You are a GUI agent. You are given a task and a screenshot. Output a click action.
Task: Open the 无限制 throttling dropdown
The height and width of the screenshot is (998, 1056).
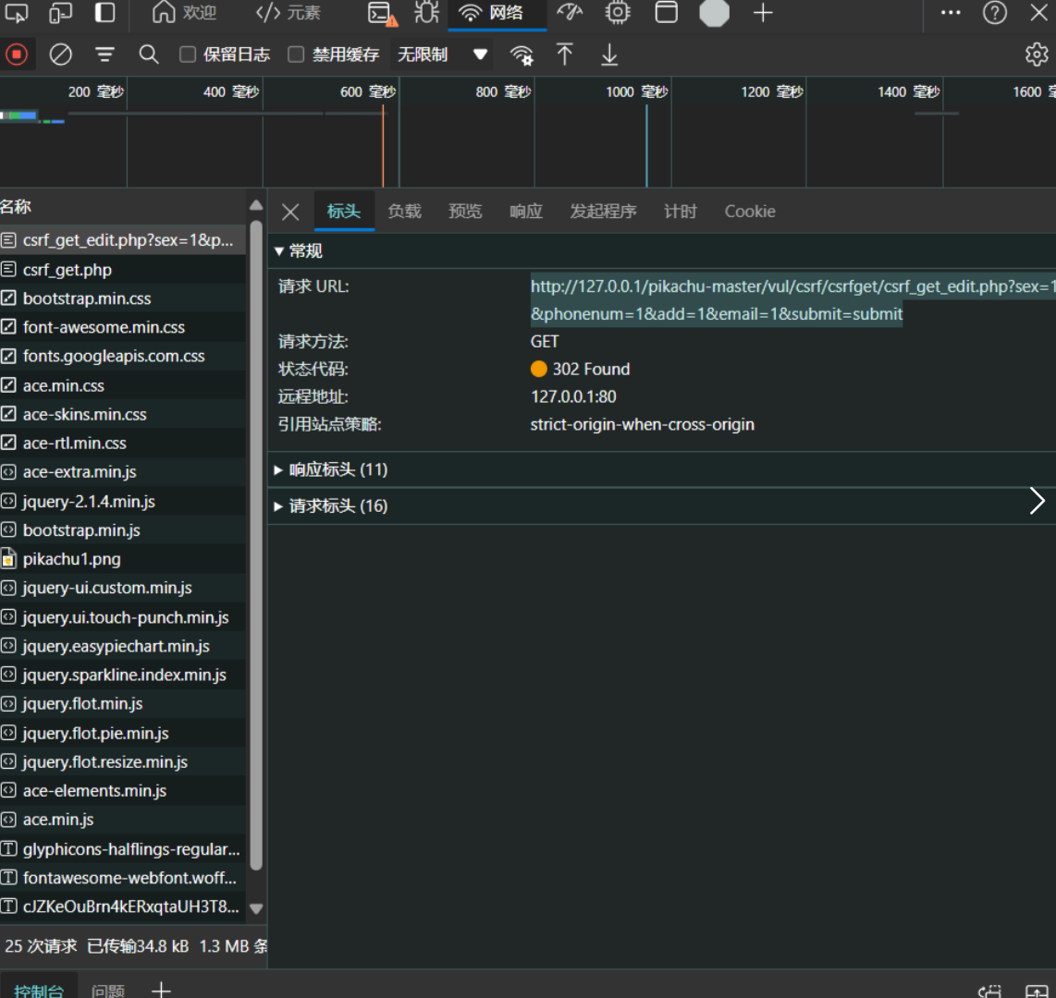coord(441,55)
